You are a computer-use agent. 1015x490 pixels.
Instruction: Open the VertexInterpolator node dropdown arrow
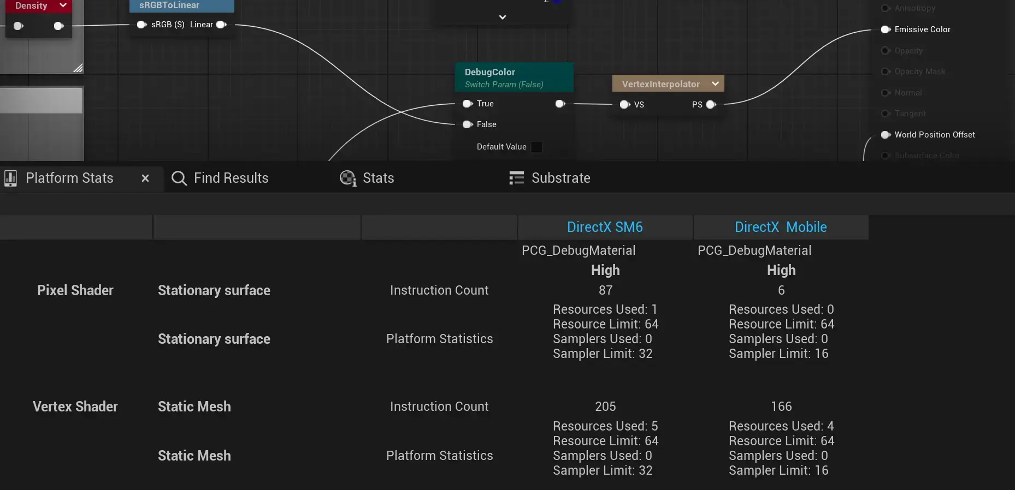coord(715,83)
